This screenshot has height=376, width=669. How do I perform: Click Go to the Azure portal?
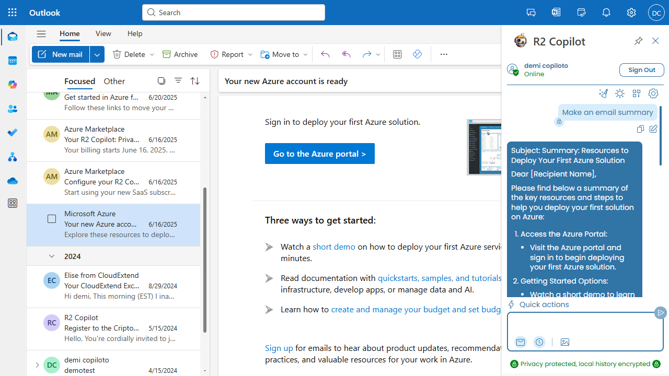tap(320, 154)
